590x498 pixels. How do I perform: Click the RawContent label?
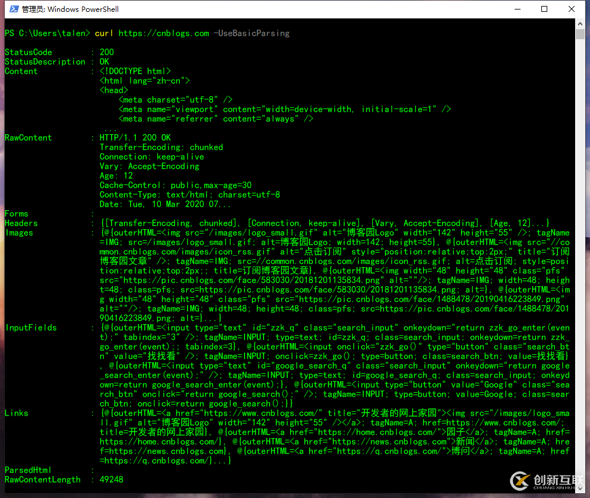coord(28,138)
